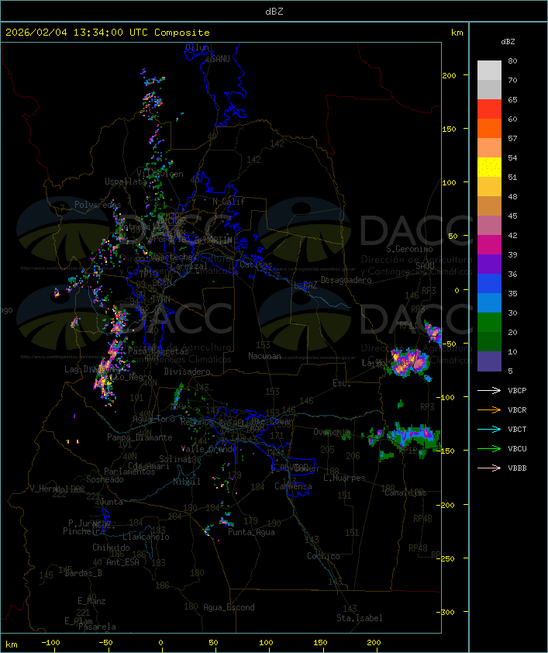Click the Sta.Isabel map label
This screenshot has height=653, width=548.
coord(360,618)
